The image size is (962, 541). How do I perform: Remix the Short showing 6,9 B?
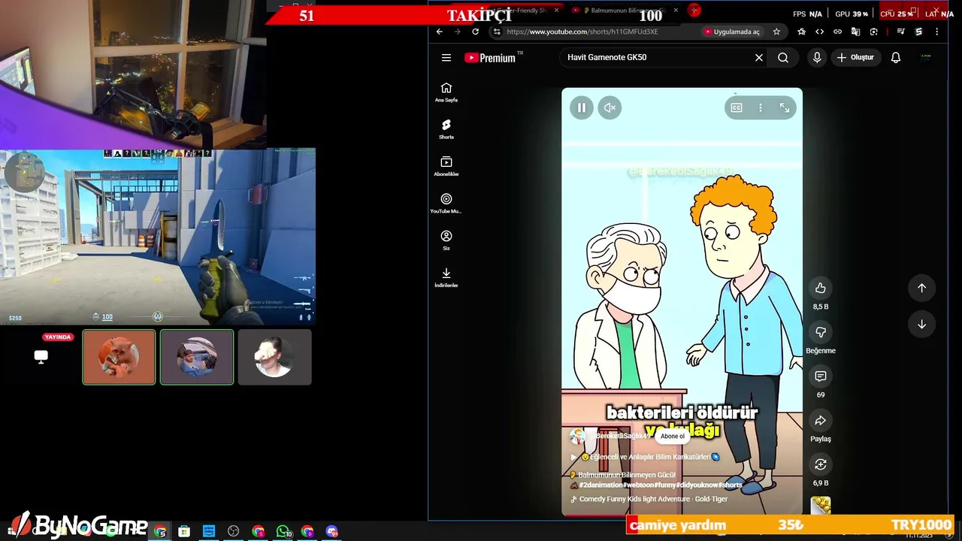pos(821,465)
